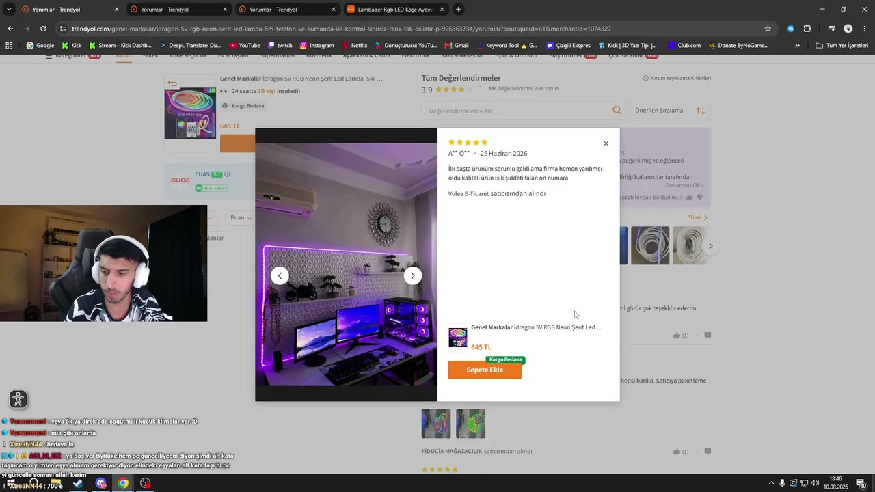Open the Instagram bookmark
Viewport: 875px width, 492px height.
click(317, 46)
